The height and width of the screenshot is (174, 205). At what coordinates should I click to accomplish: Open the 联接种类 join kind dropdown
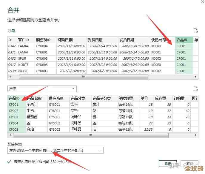click(55, 151)
